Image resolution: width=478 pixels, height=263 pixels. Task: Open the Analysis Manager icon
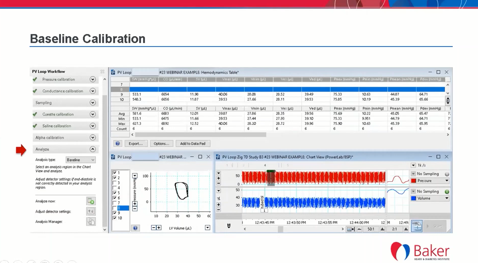(91, 222)
